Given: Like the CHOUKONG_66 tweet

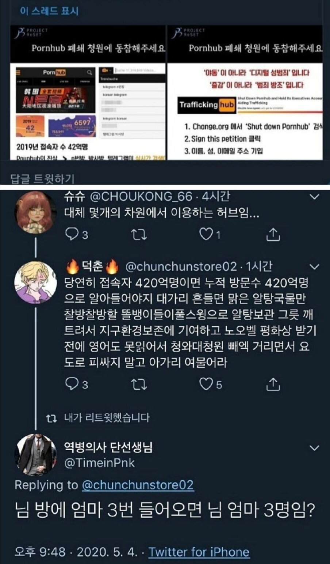Looking at the screenshot, I should click(x=206, y=234).
